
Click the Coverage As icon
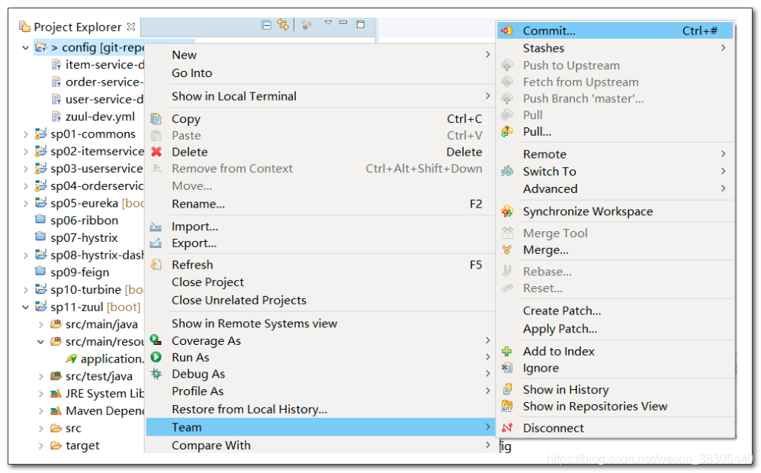click(156, 340)
